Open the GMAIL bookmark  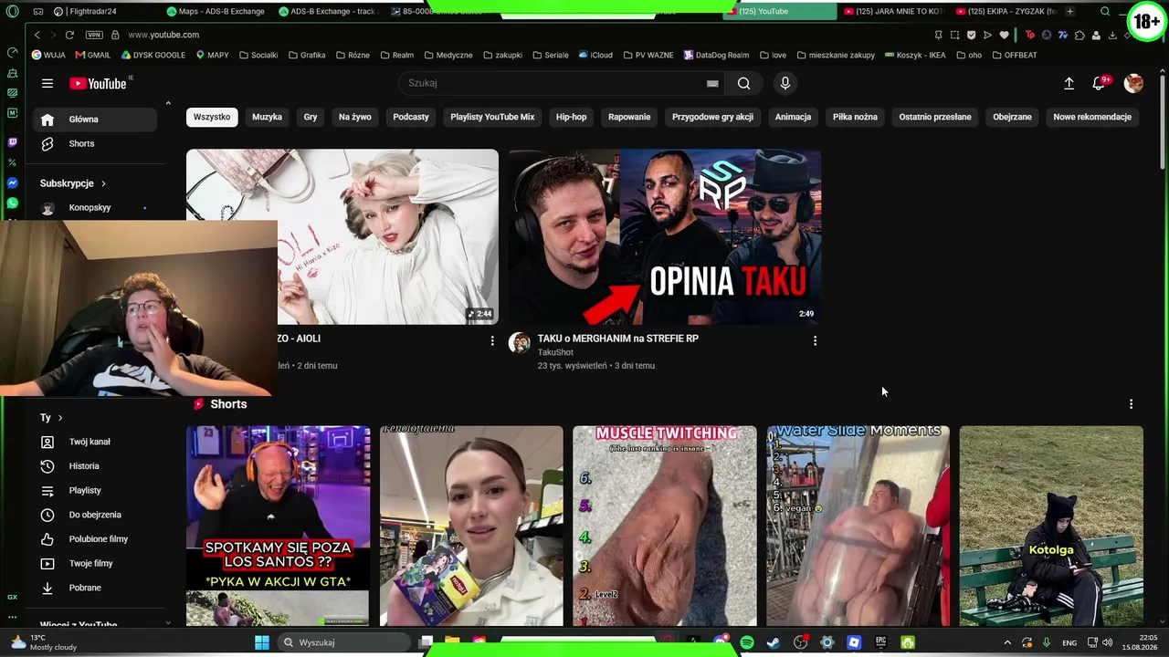click(93, 55)
